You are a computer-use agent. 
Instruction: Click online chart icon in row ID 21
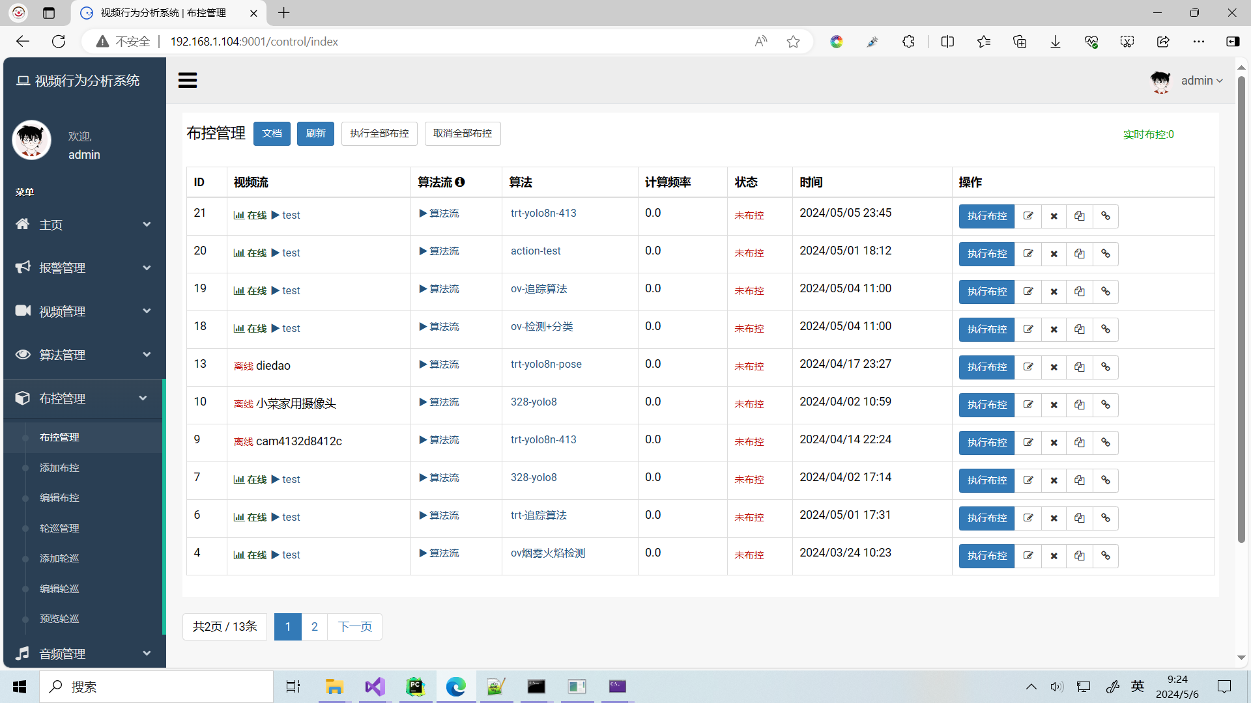[x=239, y=215]
